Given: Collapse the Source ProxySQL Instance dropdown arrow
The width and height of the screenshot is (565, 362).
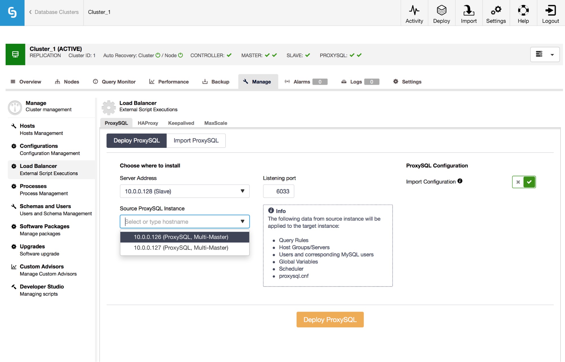Looking at the screenshot, I should pyautogui.click(x=242, y=221).
